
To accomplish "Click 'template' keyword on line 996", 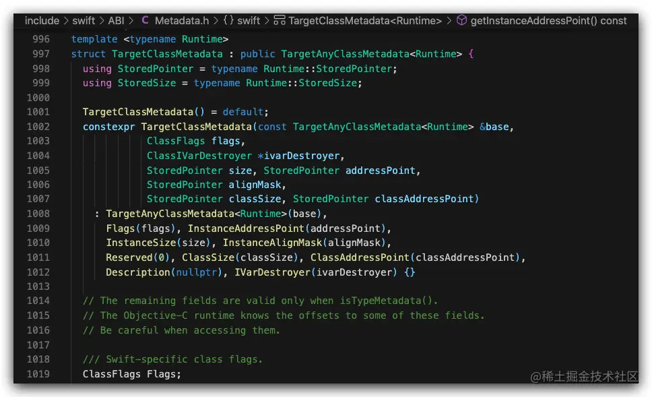I will (94, 39).
